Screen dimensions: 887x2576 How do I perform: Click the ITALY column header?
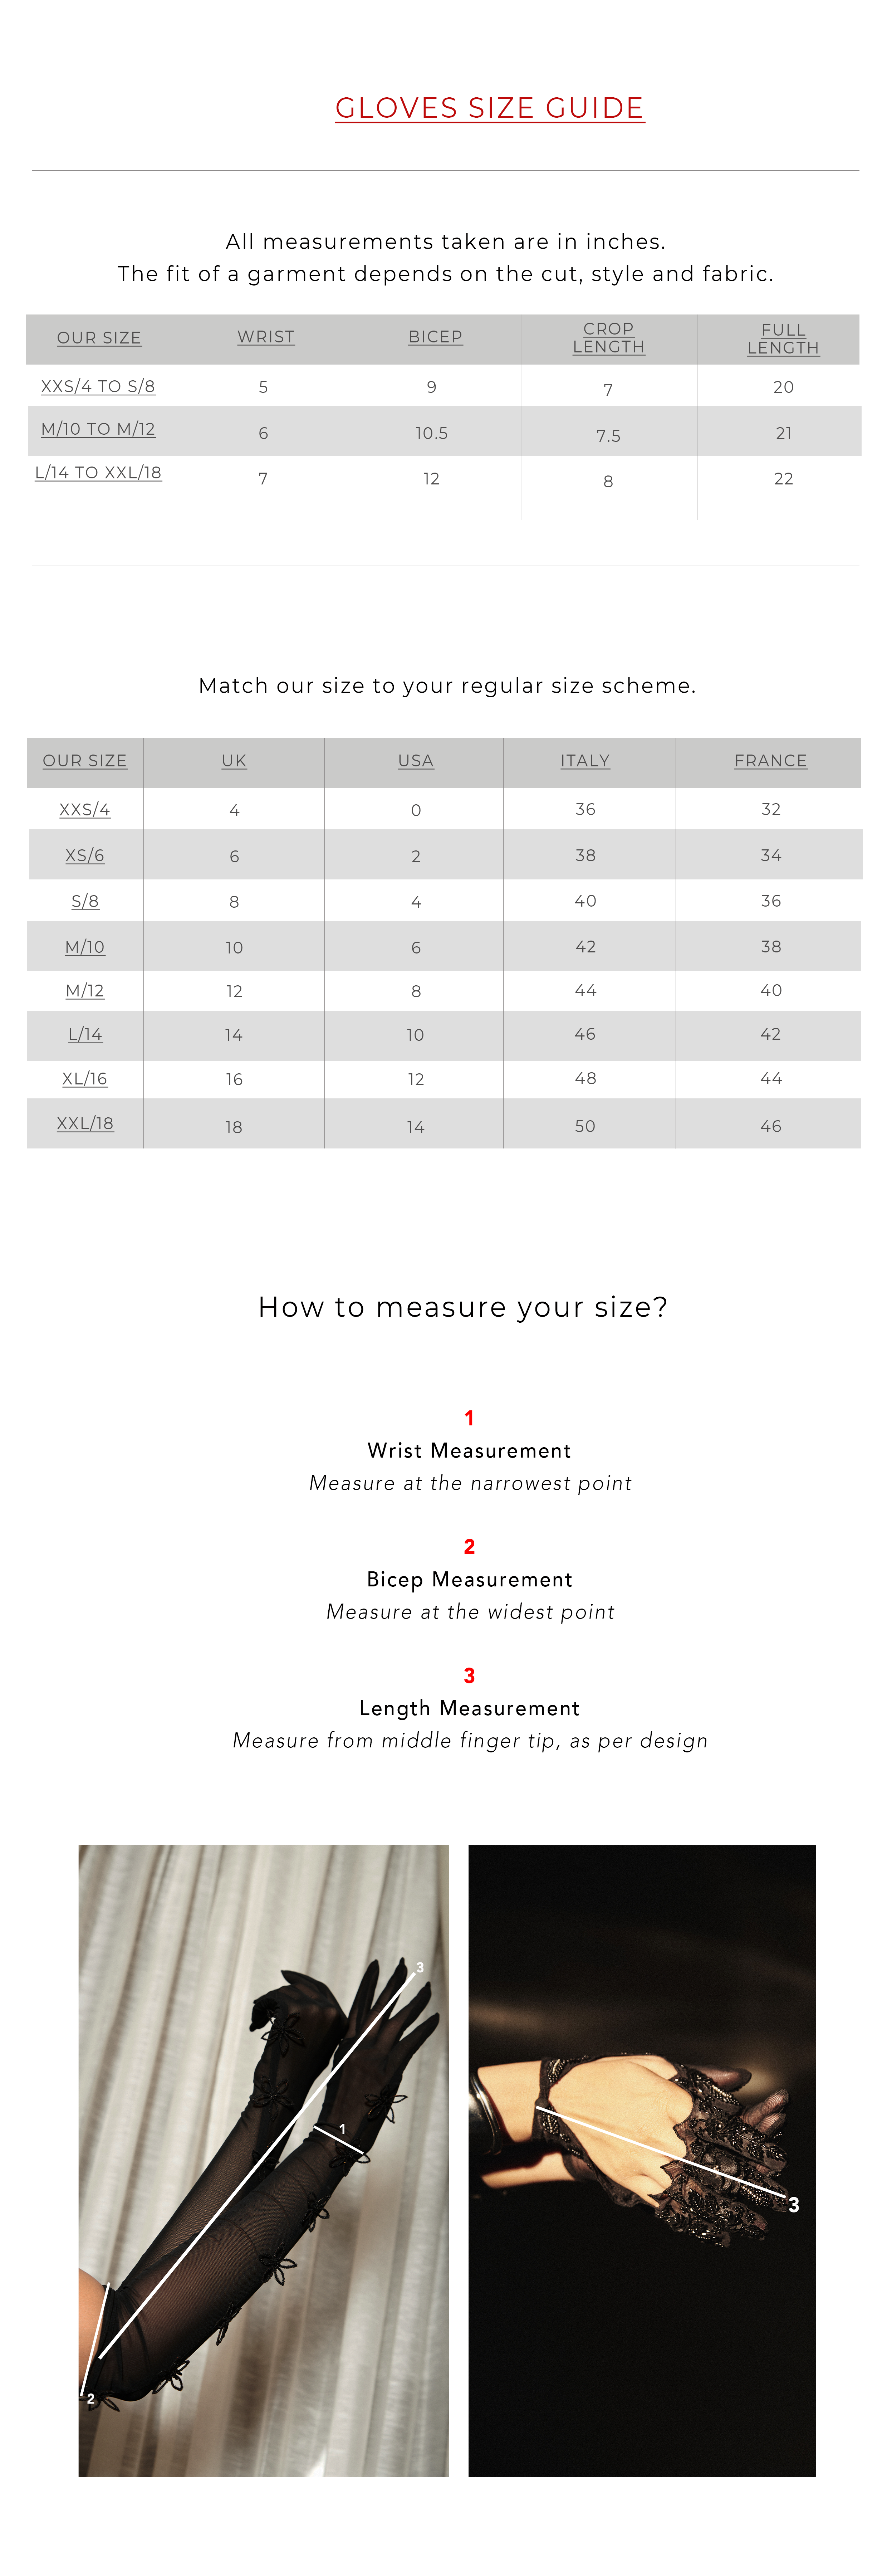tap(585, 761)
